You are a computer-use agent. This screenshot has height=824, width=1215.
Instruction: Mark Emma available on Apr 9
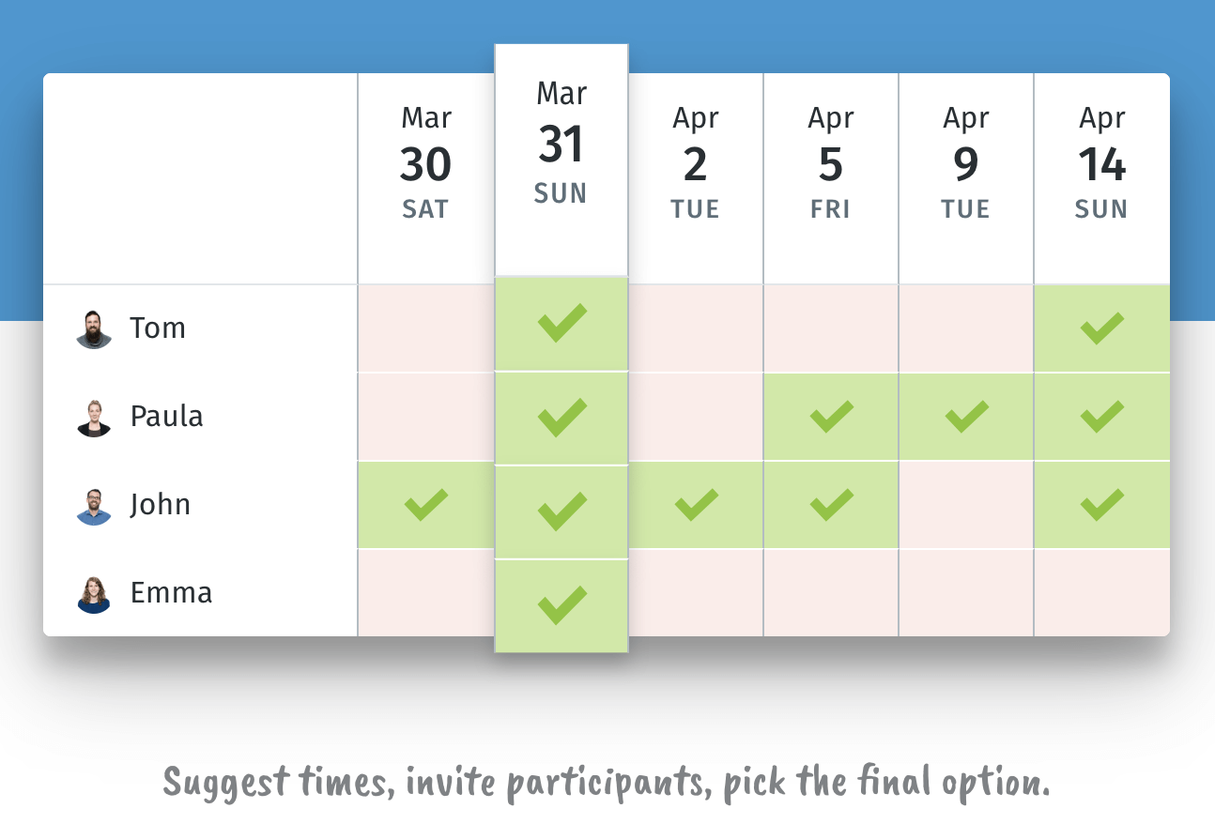tap(966, 592)
